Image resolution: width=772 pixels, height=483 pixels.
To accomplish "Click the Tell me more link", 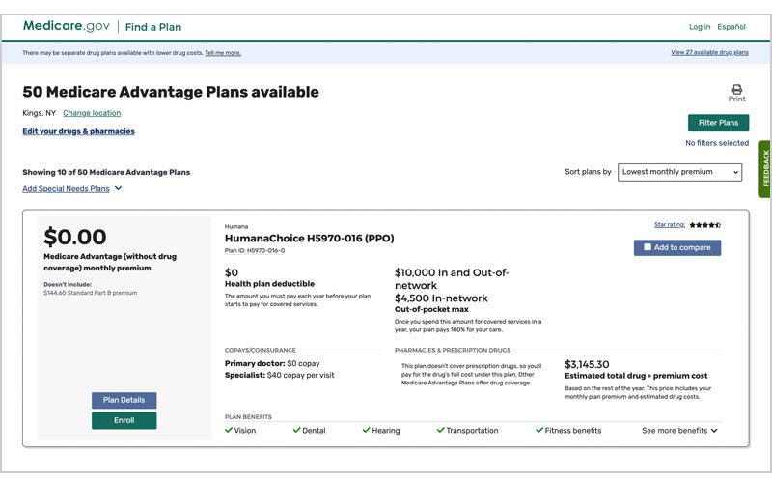I will point(223,53).
